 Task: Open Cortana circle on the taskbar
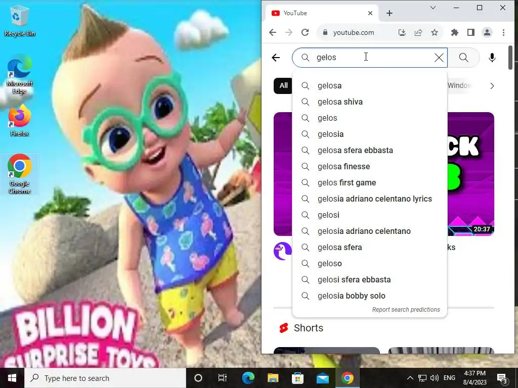pyautogui.click(x=198, y=378)
